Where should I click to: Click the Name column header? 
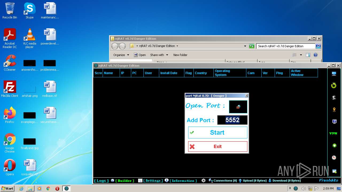(x=111, y=73)
